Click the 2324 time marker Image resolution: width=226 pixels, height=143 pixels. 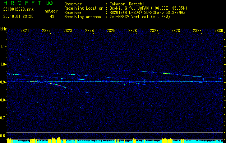tap(89, 30)
